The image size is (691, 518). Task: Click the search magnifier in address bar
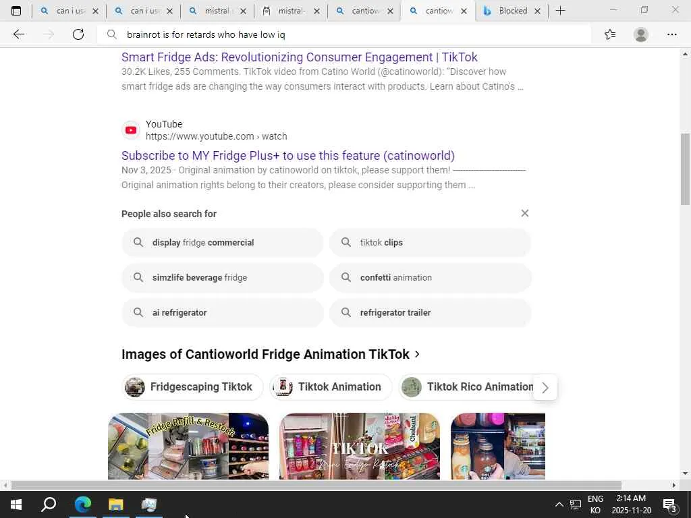[x=112, y=34]
